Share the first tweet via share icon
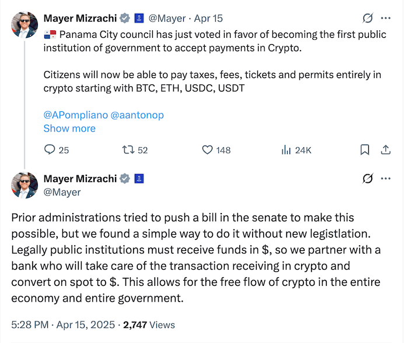Viewport: 405px width, 343px height. coord(386,150)
